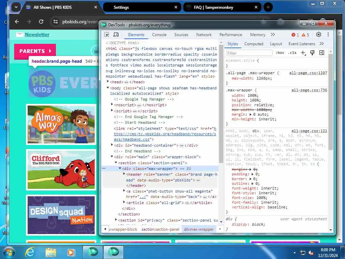Screen dimensions: 345x259
Task: Click the Newsletter link on PBS page
Action: (37, 35)
